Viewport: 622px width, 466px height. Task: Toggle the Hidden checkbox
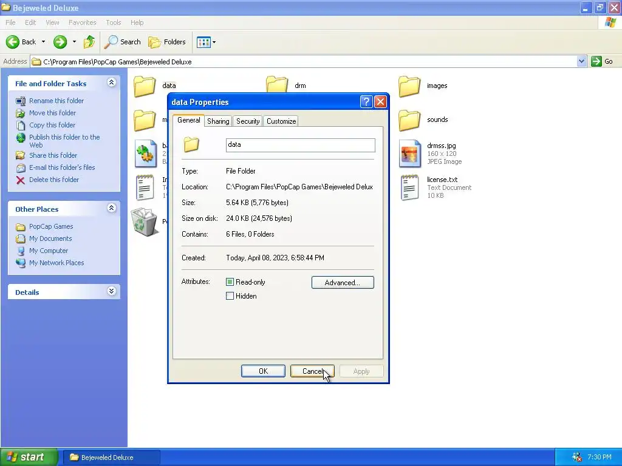[x=230, y=295]
